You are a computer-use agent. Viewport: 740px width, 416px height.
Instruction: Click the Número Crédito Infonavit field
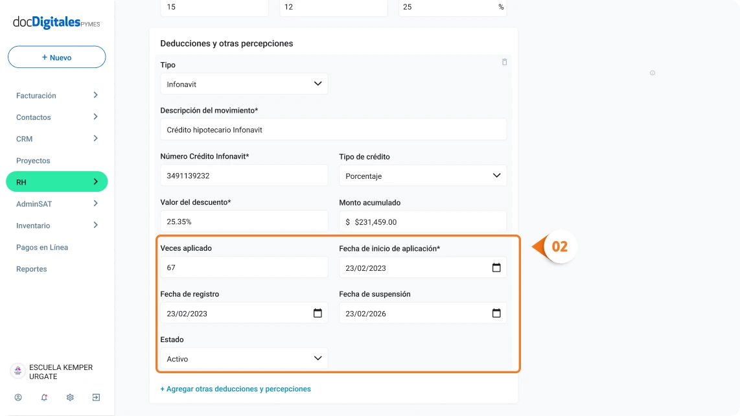[x=244, y=176]
